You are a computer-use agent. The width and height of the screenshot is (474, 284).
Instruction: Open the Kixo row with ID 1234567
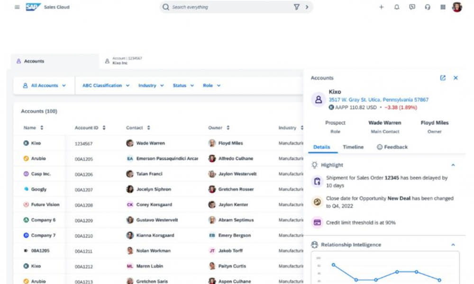[158, 143]
